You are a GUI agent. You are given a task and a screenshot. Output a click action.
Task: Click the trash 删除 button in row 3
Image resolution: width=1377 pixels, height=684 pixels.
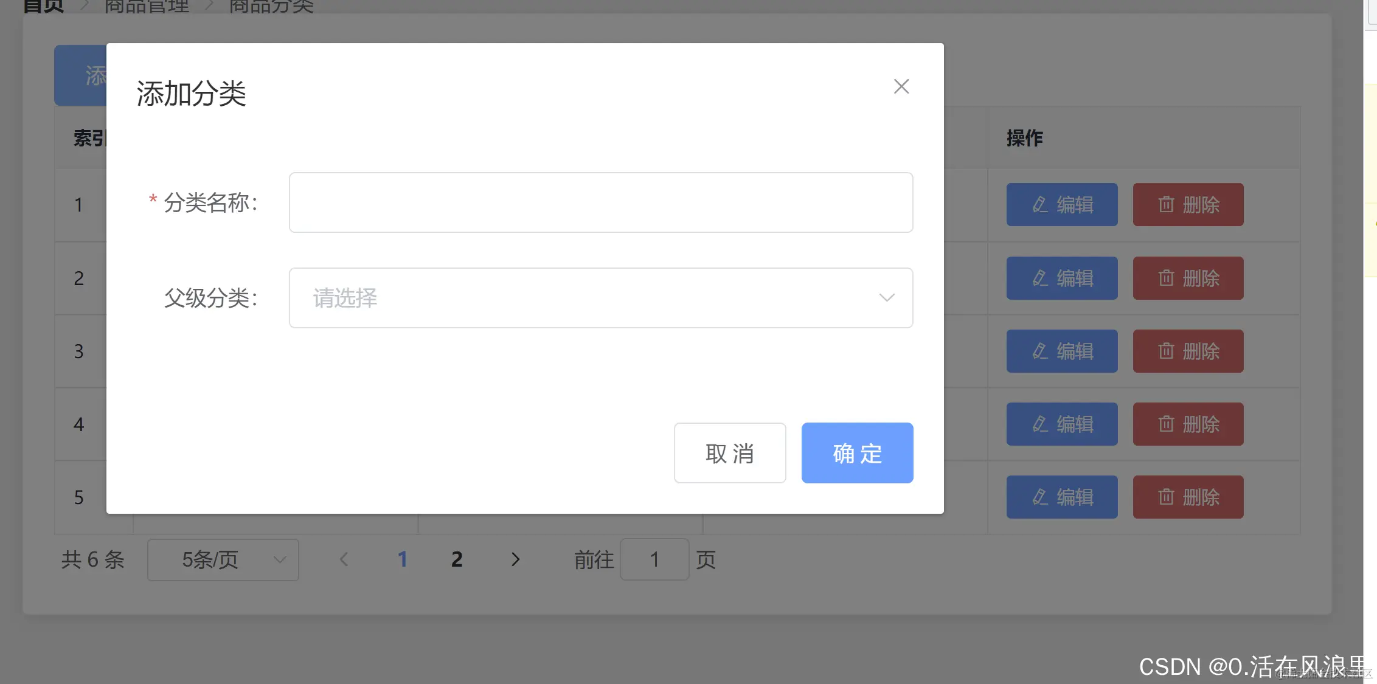tap(1187, 351)
